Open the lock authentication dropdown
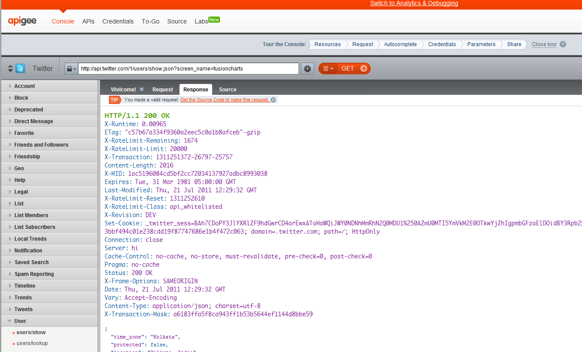This screenshot has height=352, width=582. tap(71, 69)
